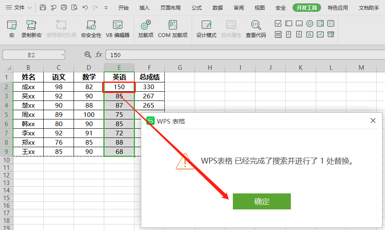Open the VB 编辑器 editor

[x=118, y=29]
